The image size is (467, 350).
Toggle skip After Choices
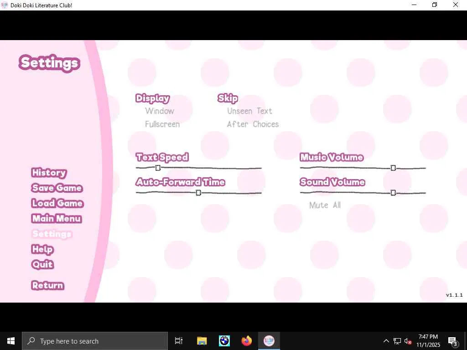point(253,124)
